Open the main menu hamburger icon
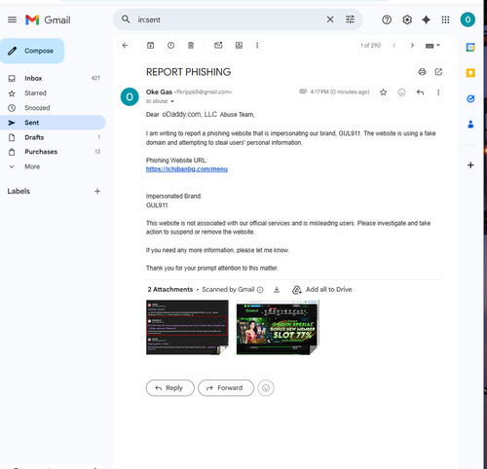The height and width of the screenshot is (469, 487). pyautogui.click(x=12, y=19)
